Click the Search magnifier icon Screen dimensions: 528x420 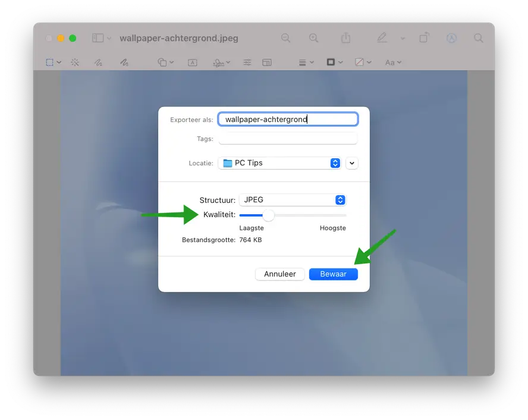[x=478, y=37]
